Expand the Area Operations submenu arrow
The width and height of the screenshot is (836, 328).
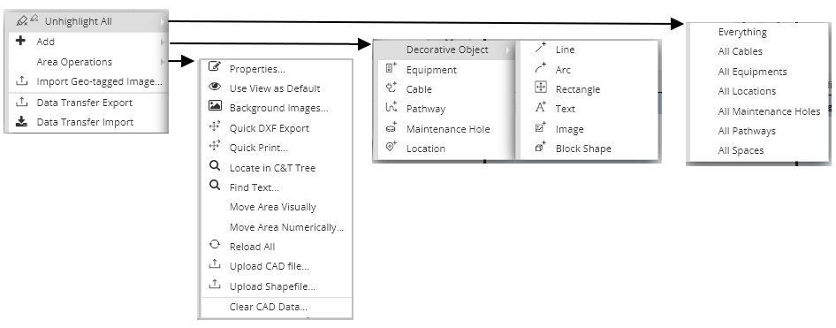click(163, 62)
